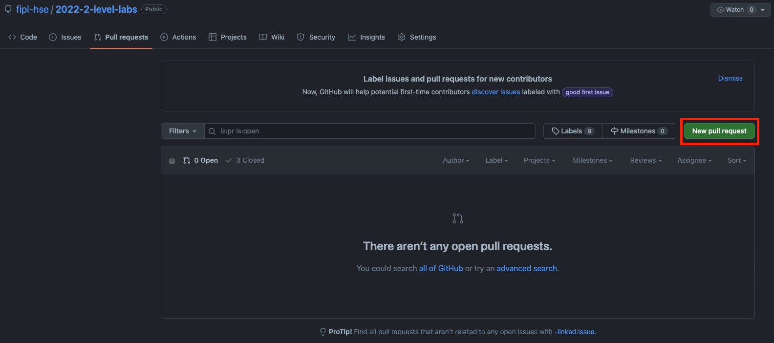Show 3 Closed pull requests

click(245, 160)
